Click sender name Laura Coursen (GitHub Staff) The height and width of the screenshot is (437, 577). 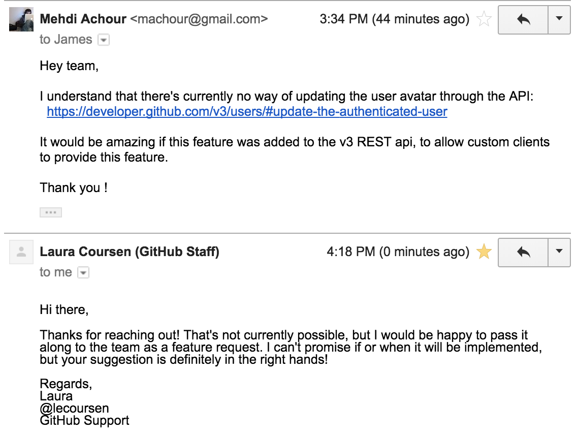pyautogui.click(x=130, y=252)
